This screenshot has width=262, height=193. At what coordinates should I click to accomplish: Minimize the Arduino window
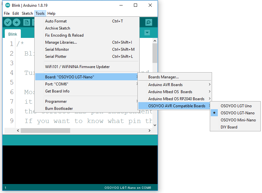[x=121, y=5]
